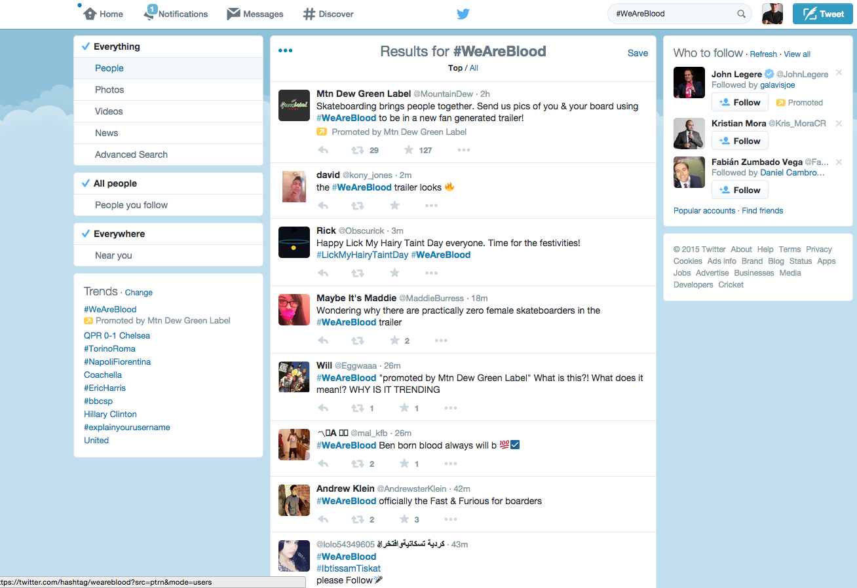Viewport: 857px width, 588px height.
Task: Reply to Will's tweet
Action: (x=323, y=408)
